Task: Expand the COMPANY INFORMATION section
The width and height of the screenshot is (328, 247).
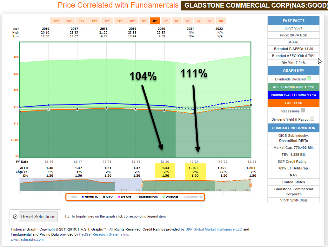Action: coord(293,128)
